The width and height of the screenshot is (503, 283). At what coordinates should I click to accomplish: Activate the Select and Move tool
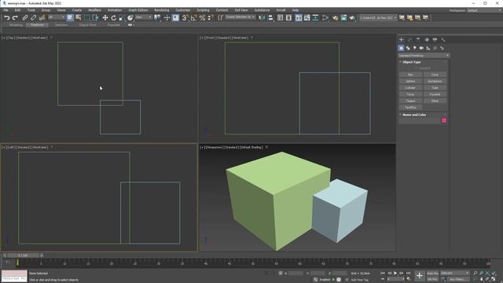(105, 17)
